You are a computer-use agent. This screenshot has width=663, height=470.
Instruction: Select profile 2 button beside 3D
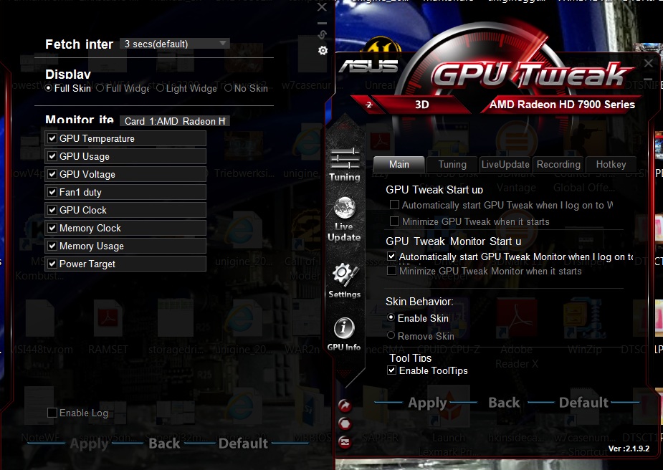pos(368,105)
